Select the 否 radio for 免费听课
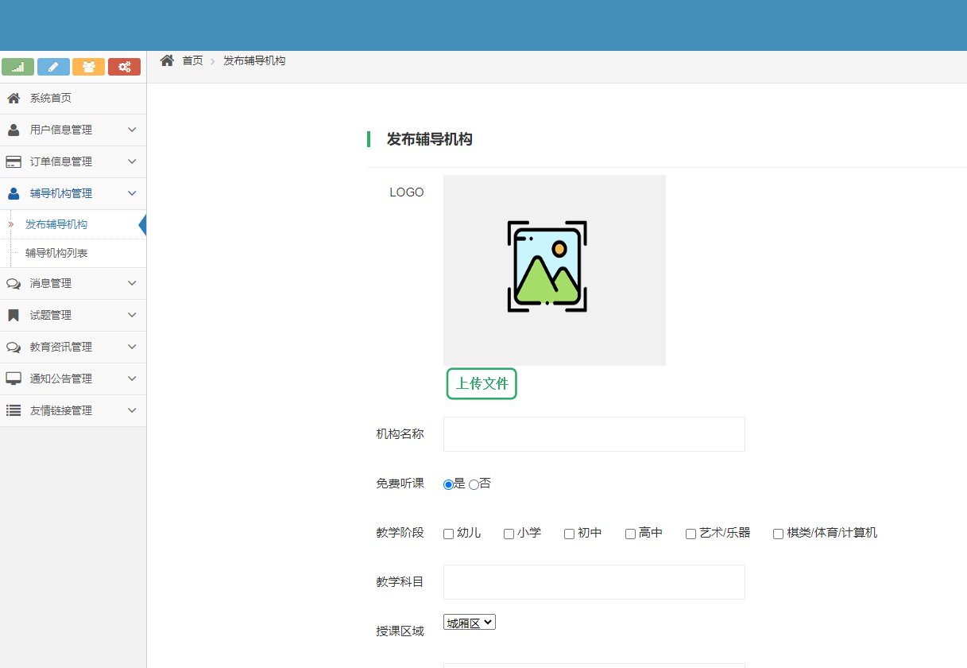Viewport: 967px width, 668px height. (x=474, y=484)
